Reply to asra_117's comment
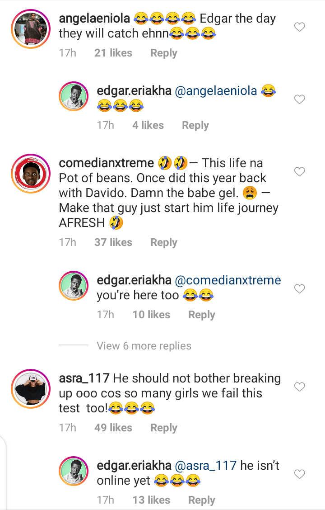The height and width of the screenshot is (510, 325). (163, 428)
